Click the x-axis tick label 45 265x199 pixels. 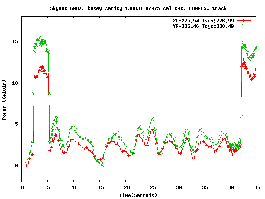coord(257,187)
